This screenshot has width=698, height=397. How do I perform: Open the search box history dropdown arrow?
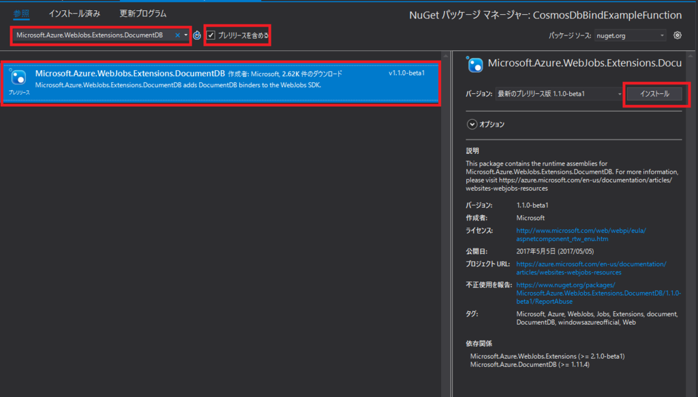click(185, 35)
